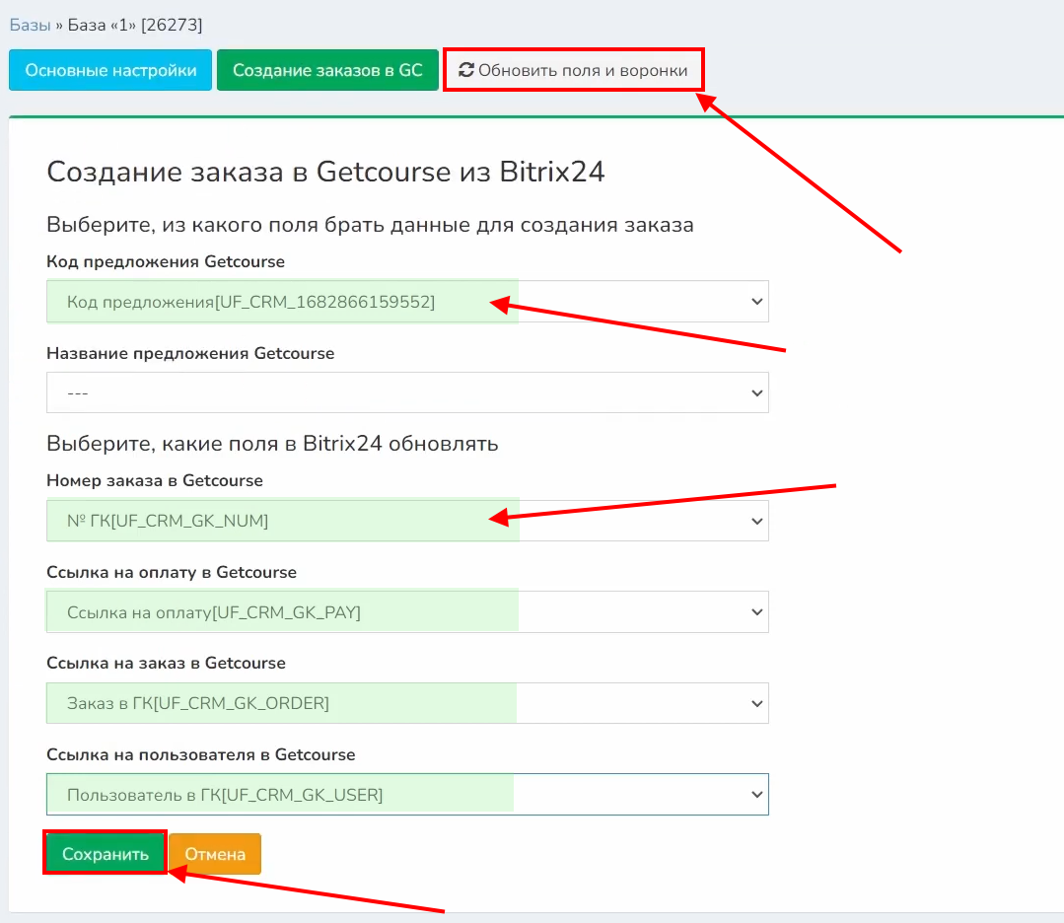This screenshot has height=923, width=1064.
Task: Go to the Базы breadcrumb link
Action: pos(30,25)
